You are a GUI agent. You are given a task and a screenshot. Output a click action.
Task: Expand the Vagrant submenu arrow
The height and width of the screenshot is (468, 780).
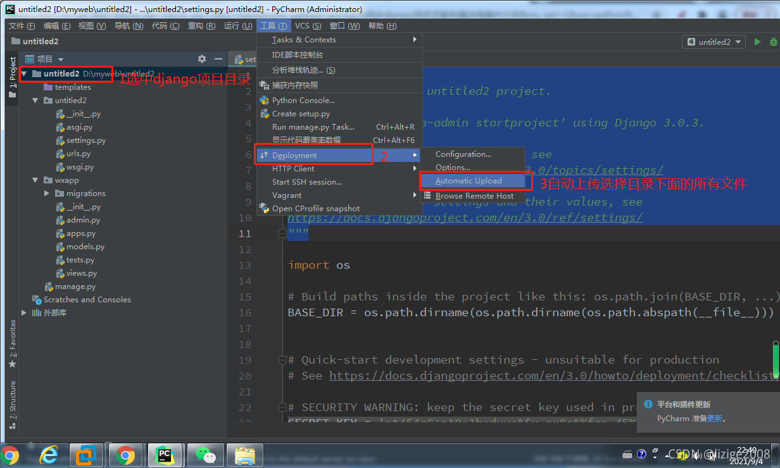415,195
